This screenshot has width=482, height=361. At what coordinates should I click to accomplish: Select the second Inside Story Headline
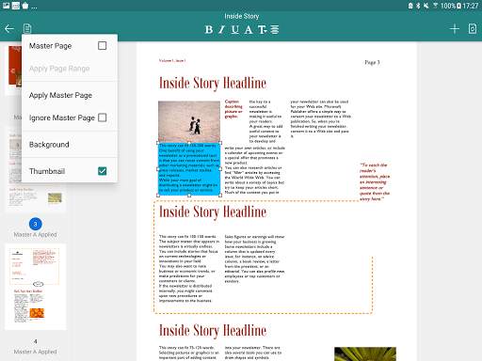(213, 212)
